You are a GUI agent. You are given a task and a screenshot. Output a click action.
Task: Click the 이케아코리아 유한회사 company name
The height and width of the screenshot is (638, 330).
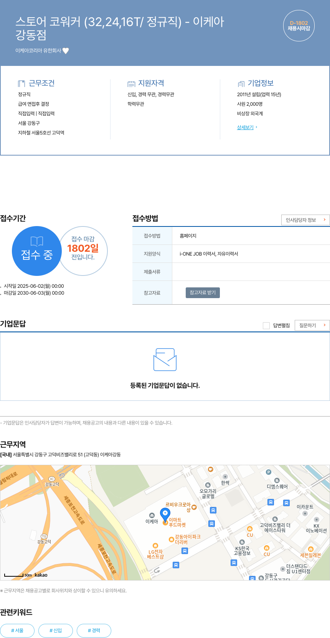click(x=38, y=51)
